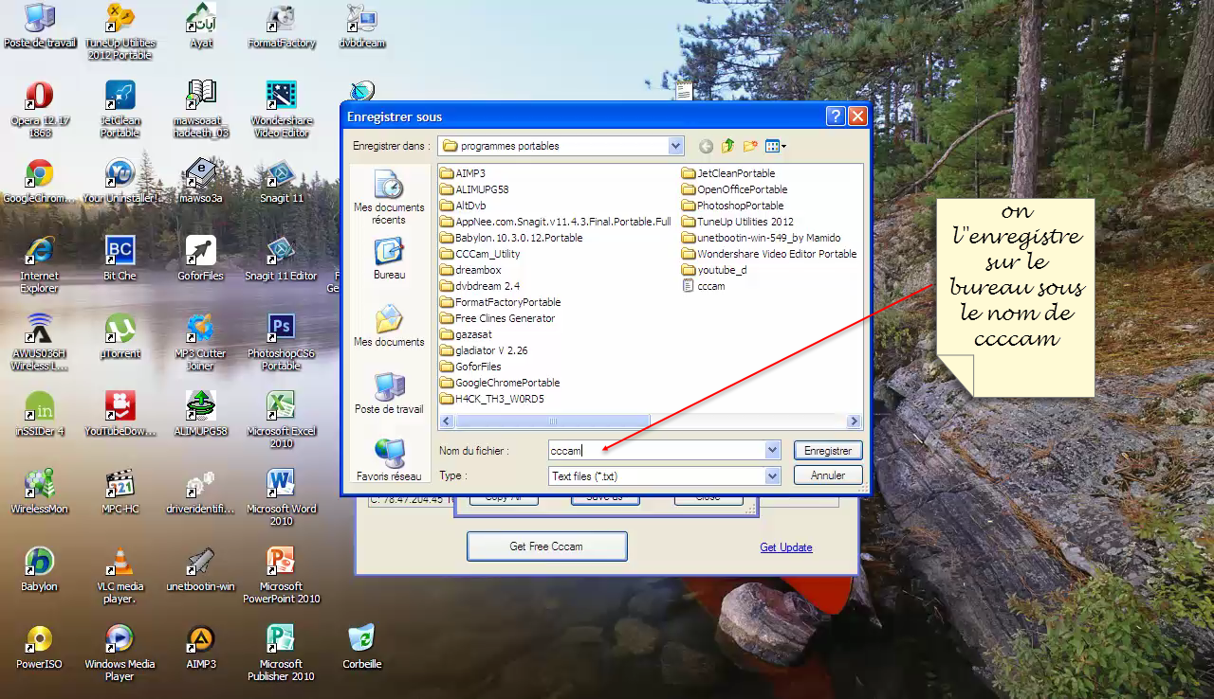This screenshot has width=1214, height=699.
Task: Expand the Nom du fichier dropdown arrow
Action: click(x=772, y=451)
